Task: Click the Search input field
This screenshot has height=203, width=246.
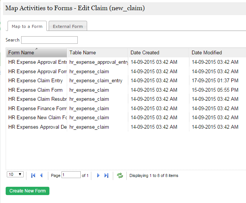Action: tap(49, 40)
